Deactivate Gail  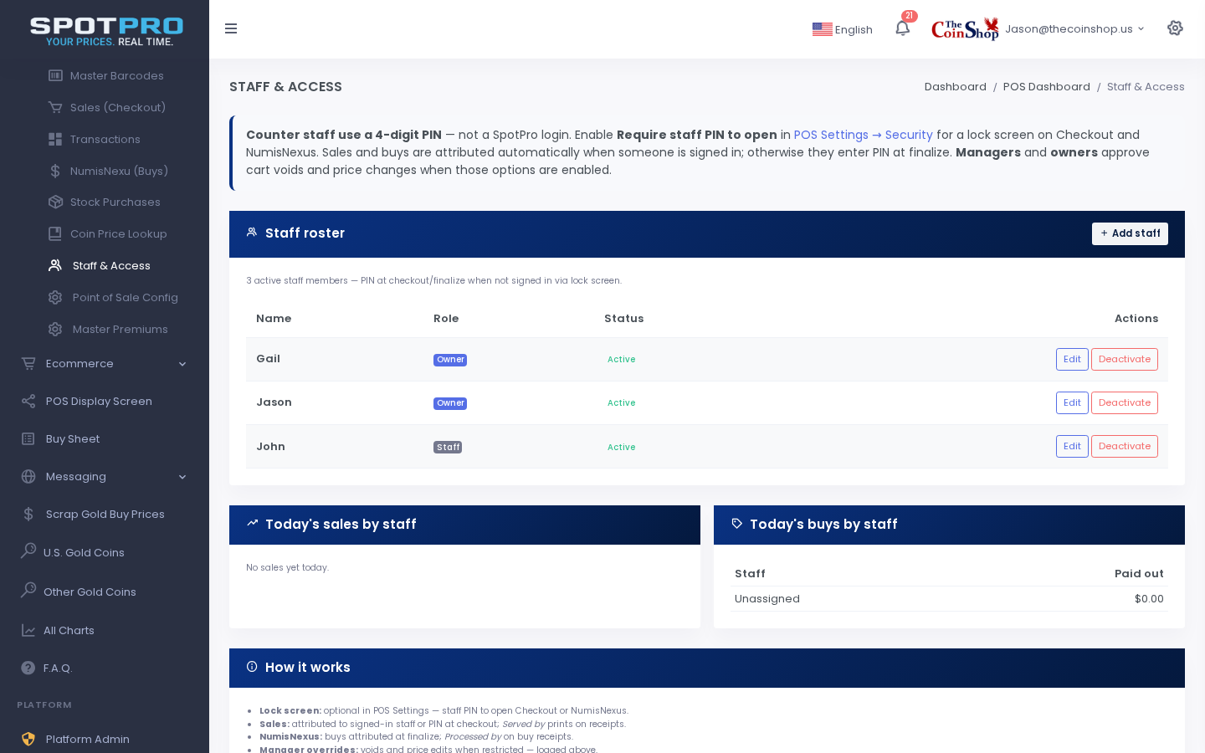point(1125,359)
